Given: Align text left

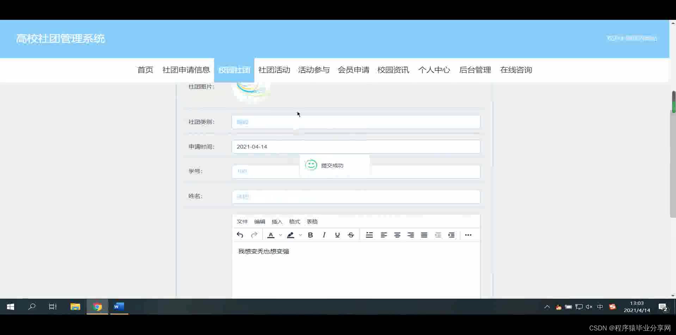Looking at the screenshot, I should [x=384, y=235].
